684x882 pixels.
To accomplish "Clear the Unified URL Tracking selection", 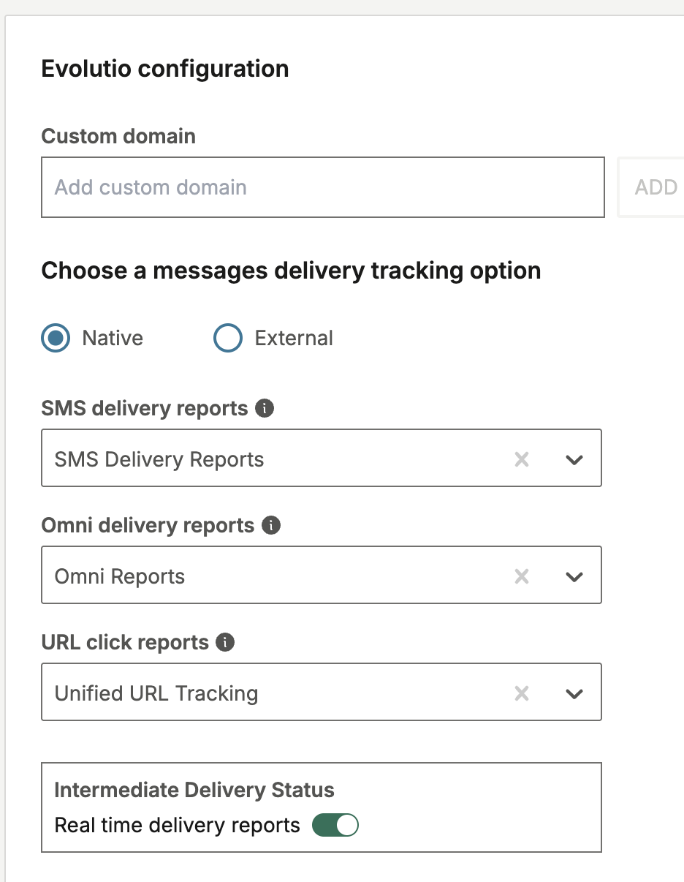I will click(x=521, y=692).
